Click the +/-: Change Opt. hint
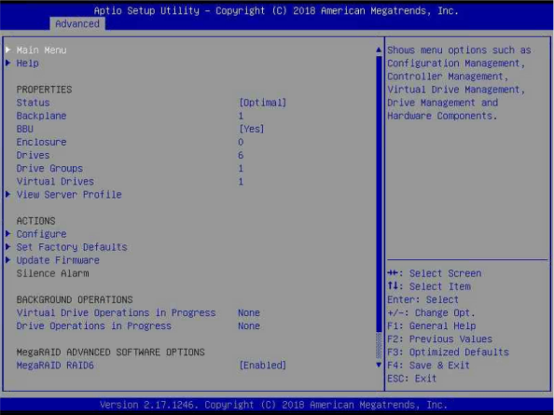 click(431, 313)
